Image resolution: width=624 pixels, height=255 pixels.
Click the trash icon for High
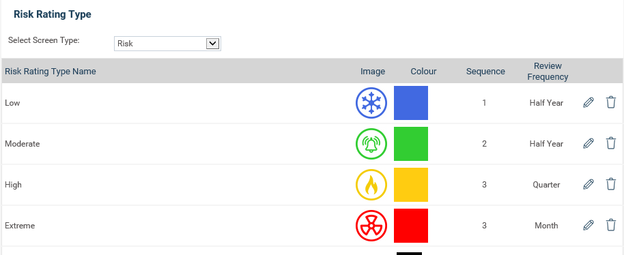click(x=611, y=184)
